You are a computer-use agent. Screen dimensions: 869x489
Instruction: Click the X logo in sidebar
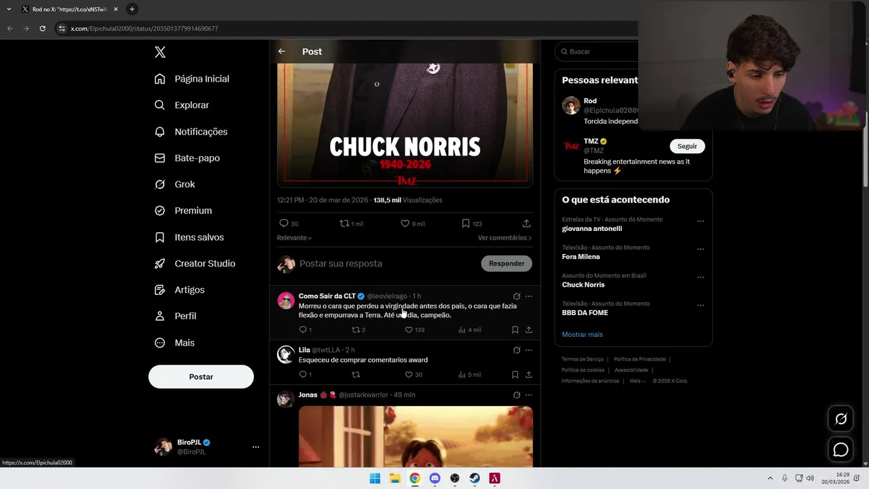[x=160, y=52]
